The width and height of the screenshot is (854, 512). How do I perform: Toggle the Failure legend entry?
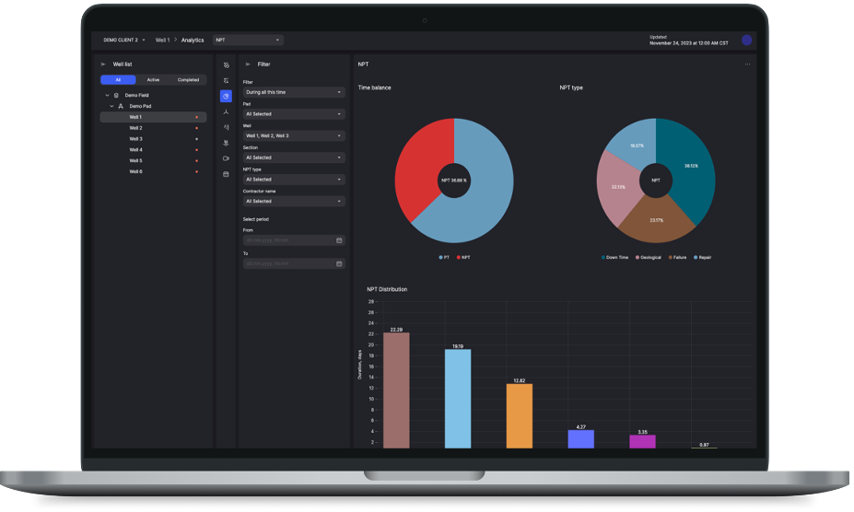[x=677, y=257]
